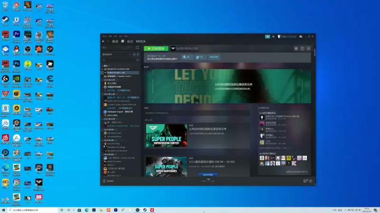
Task: Start the game with the green play button
Action: pyautogui.click(x=156, y=49)
